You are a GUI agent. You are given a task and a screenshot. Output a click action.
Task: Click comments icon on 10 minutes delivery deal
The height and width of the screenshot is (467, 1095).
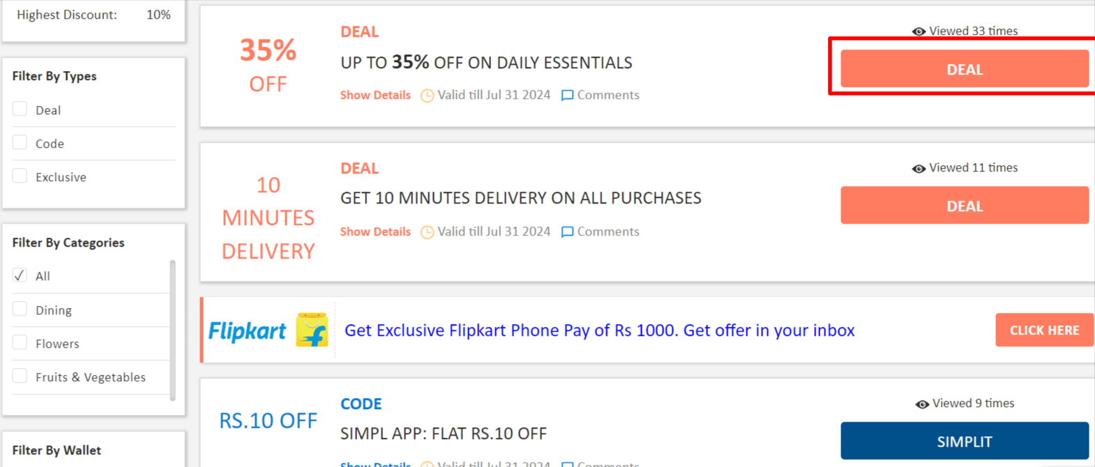point(568,232)
